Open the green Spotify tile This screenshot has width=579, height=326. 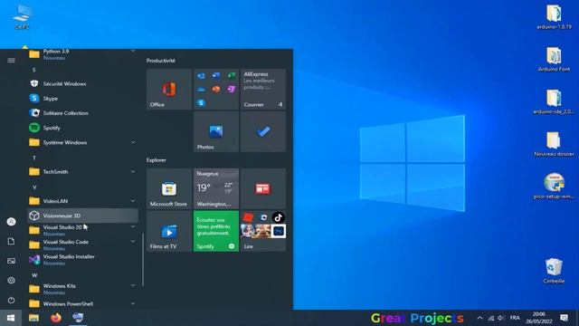tap(216, 231)
